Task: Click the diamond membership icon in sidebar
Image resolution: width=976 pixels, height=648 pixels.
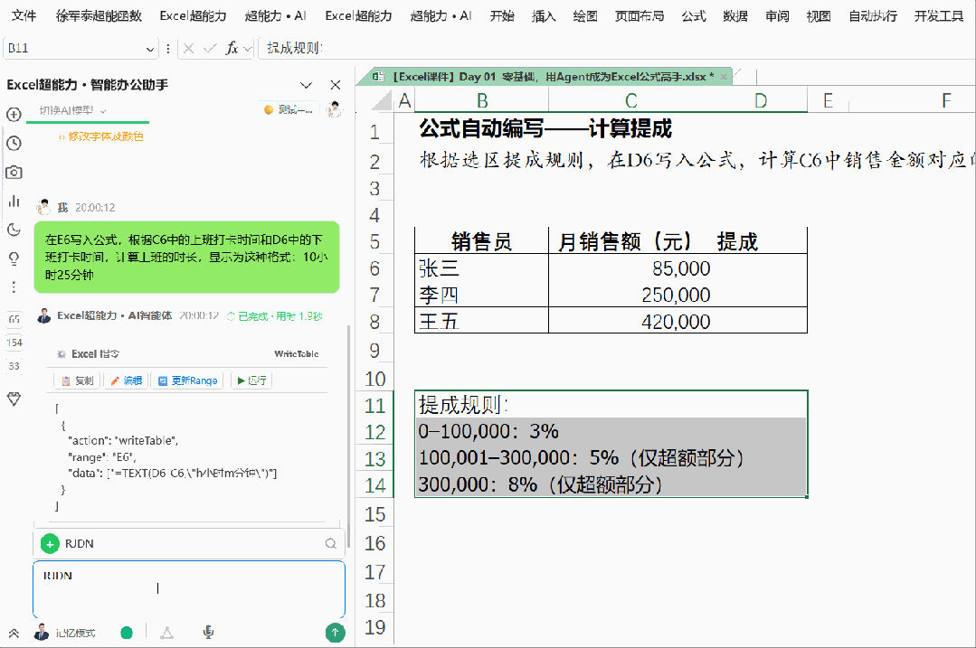Action: coord(14,399)
